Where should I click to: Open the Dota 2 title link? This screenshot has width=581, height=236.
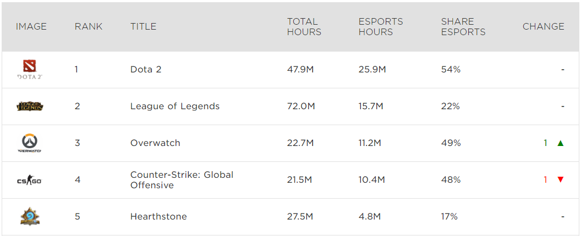coord(146,70)
